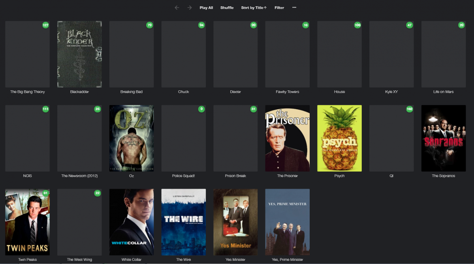The height and width of the screenshot is (264, 474).
Task: Open the House show poster
Action: (340, 54)
